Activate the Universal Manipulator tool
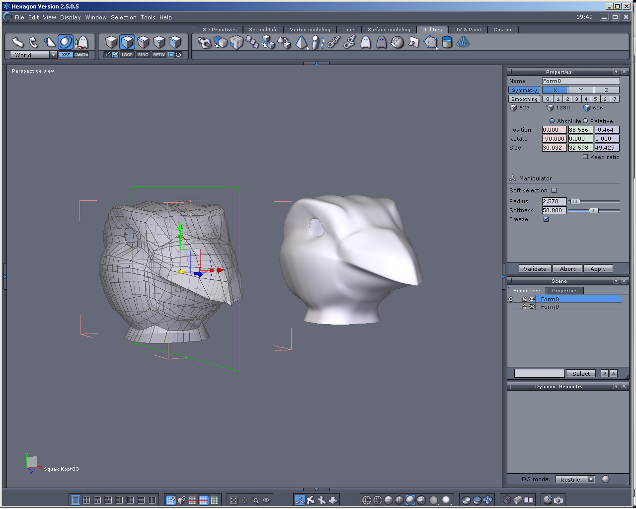 (x=65, y=42)
